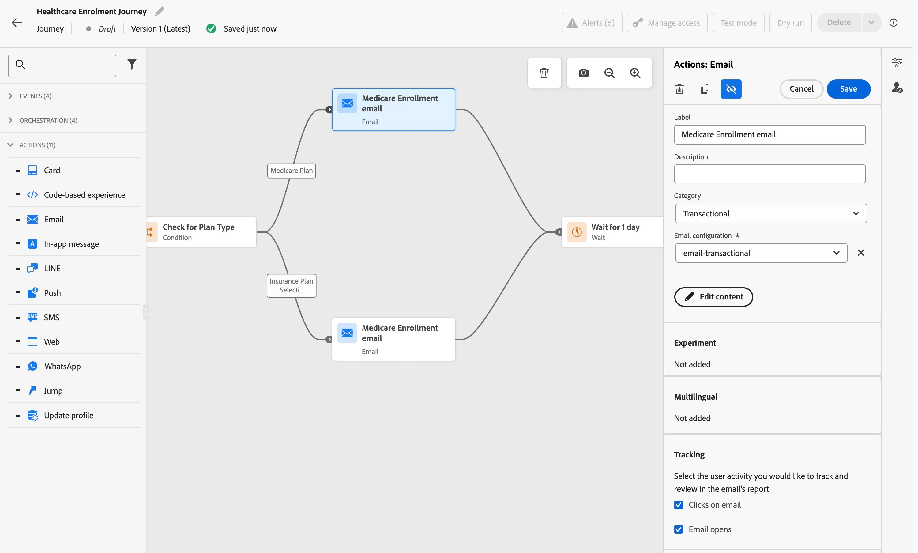Select the Check for Plan Type condition node
918x553 pixels.
tap(201, 232)
